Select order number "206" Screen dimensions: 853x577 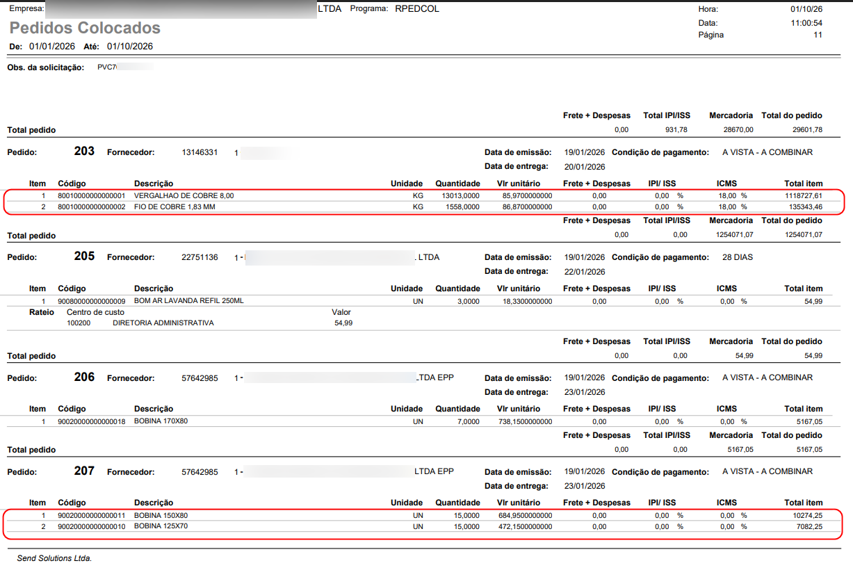click(84, 377)
